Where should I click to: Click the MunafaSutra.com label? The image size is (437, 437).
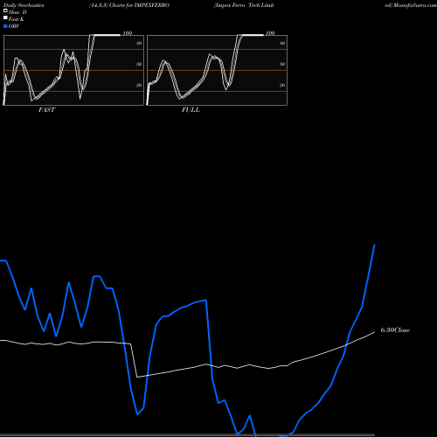[x=415, y=5]
